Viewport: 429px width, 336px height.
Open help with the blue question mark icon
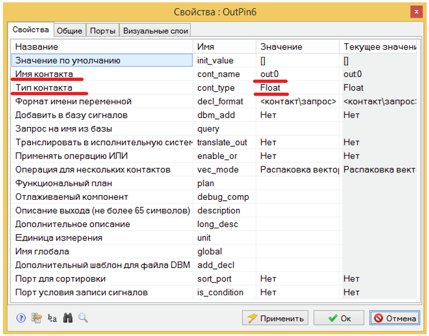(21, 318)
